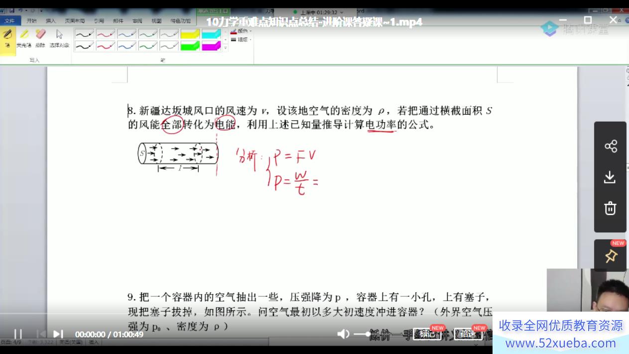The width and height of the screenshot is (629, 354).
Task: Maximize the video player window
Action: point(588,20)
